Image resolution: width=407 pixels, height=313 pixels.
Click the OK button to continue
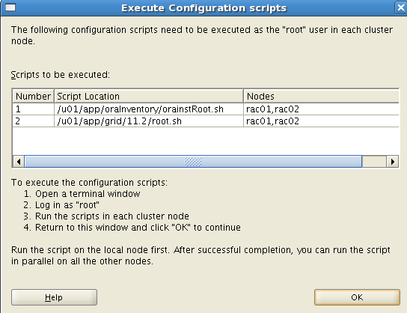pos(357,297)
